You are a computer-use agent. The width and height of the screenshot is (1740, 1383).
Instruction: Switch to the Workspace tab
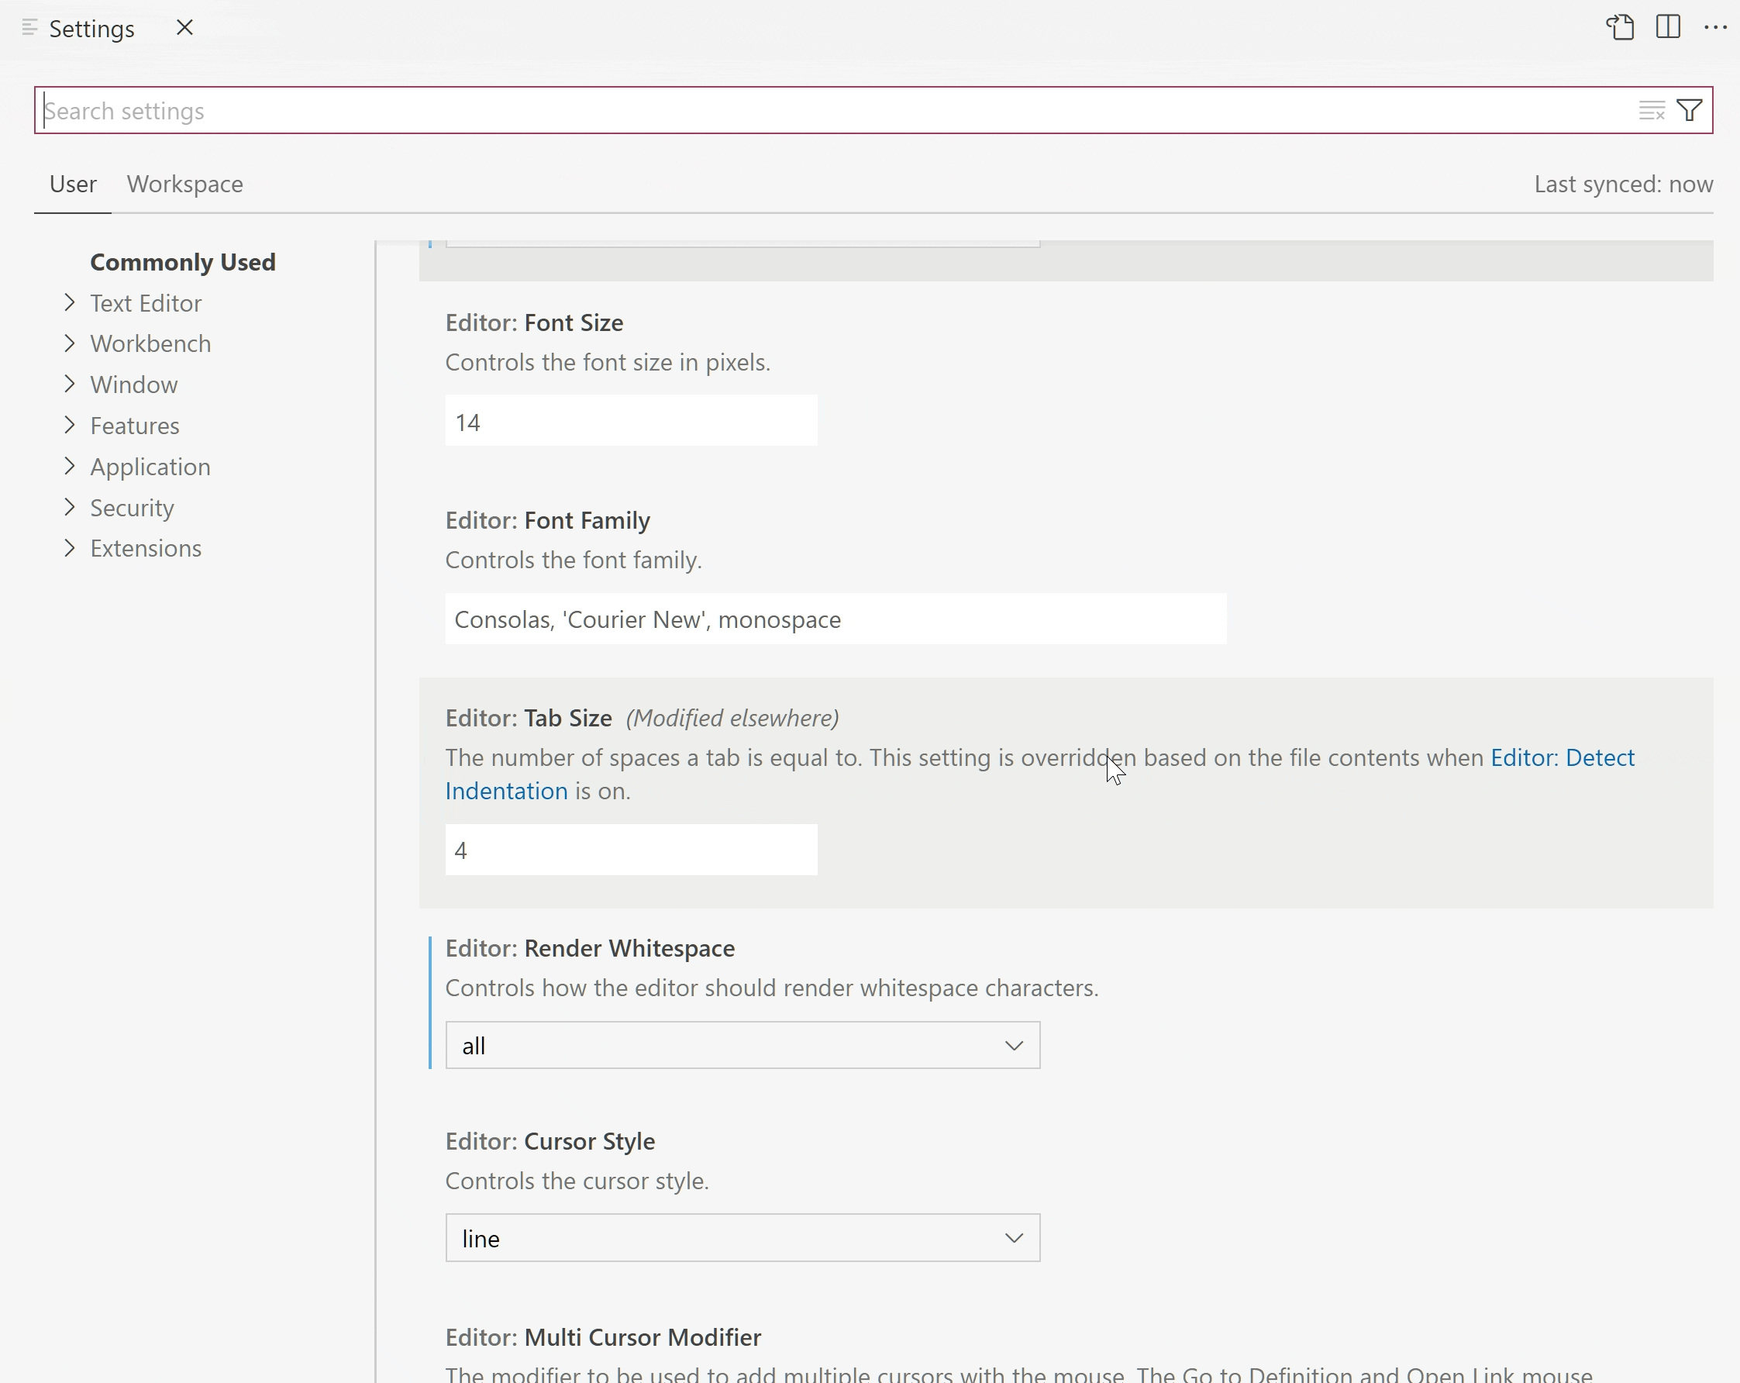coord(185,184)
